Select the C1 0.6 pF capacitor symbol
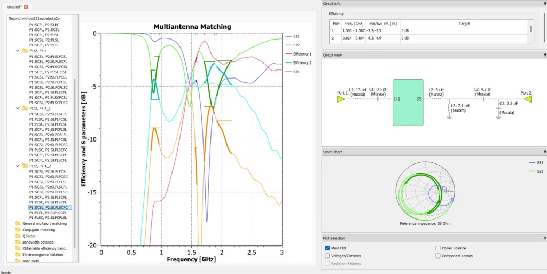547x274 pixels. point(379,99)
